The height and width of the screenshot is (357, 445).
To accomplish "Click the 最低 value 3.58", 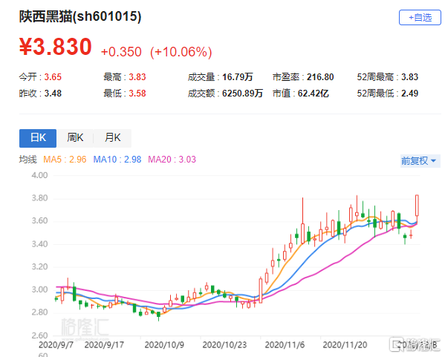I will 137,94.
